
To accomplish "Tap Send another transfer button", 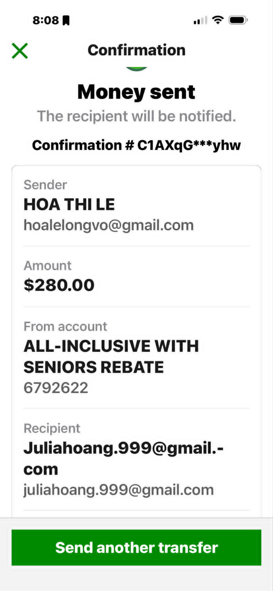I will pyautogui.click(x=136, y=547).
